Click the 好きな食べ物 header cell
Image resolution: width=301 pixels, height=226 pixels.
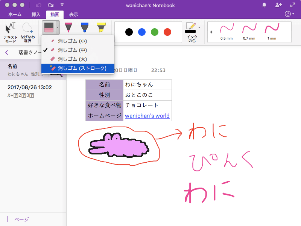[105, 105]
